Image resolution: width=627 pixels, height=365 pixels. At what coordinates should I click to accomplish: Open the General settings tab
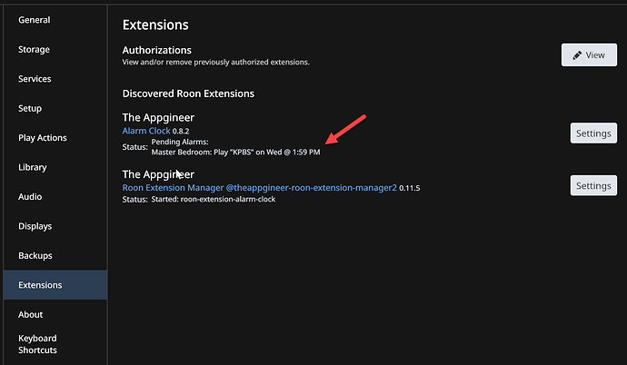pyautogui.click(x=35, y=20)
